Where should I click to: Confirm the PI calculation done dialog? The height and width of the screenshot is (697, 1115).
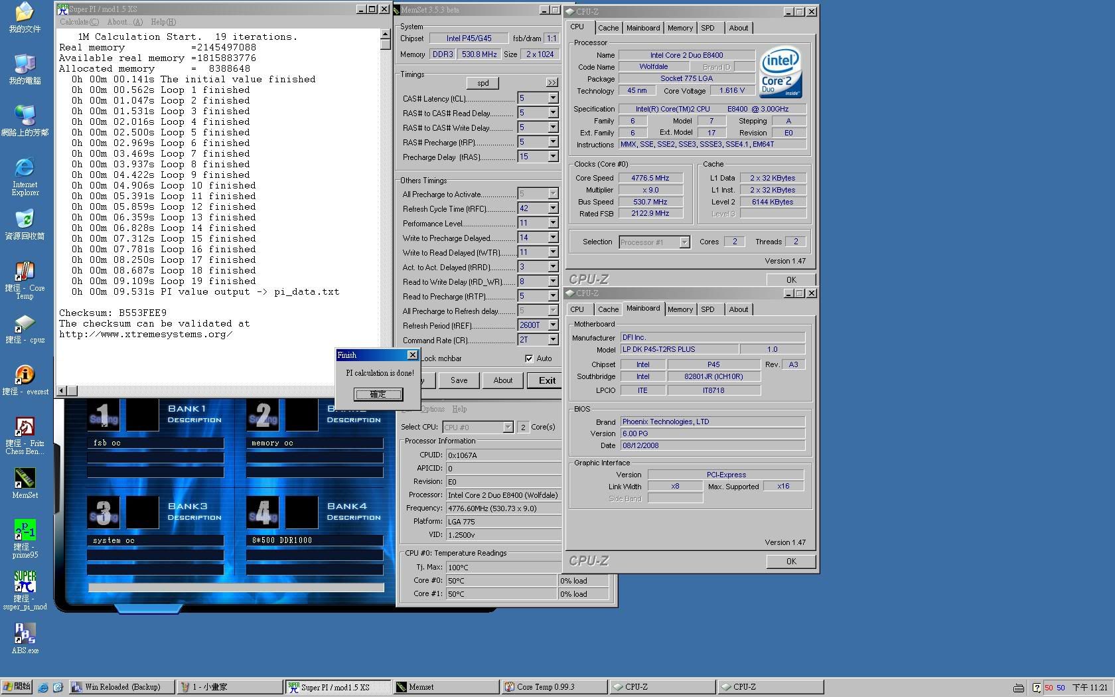click(x=378, y=394)
